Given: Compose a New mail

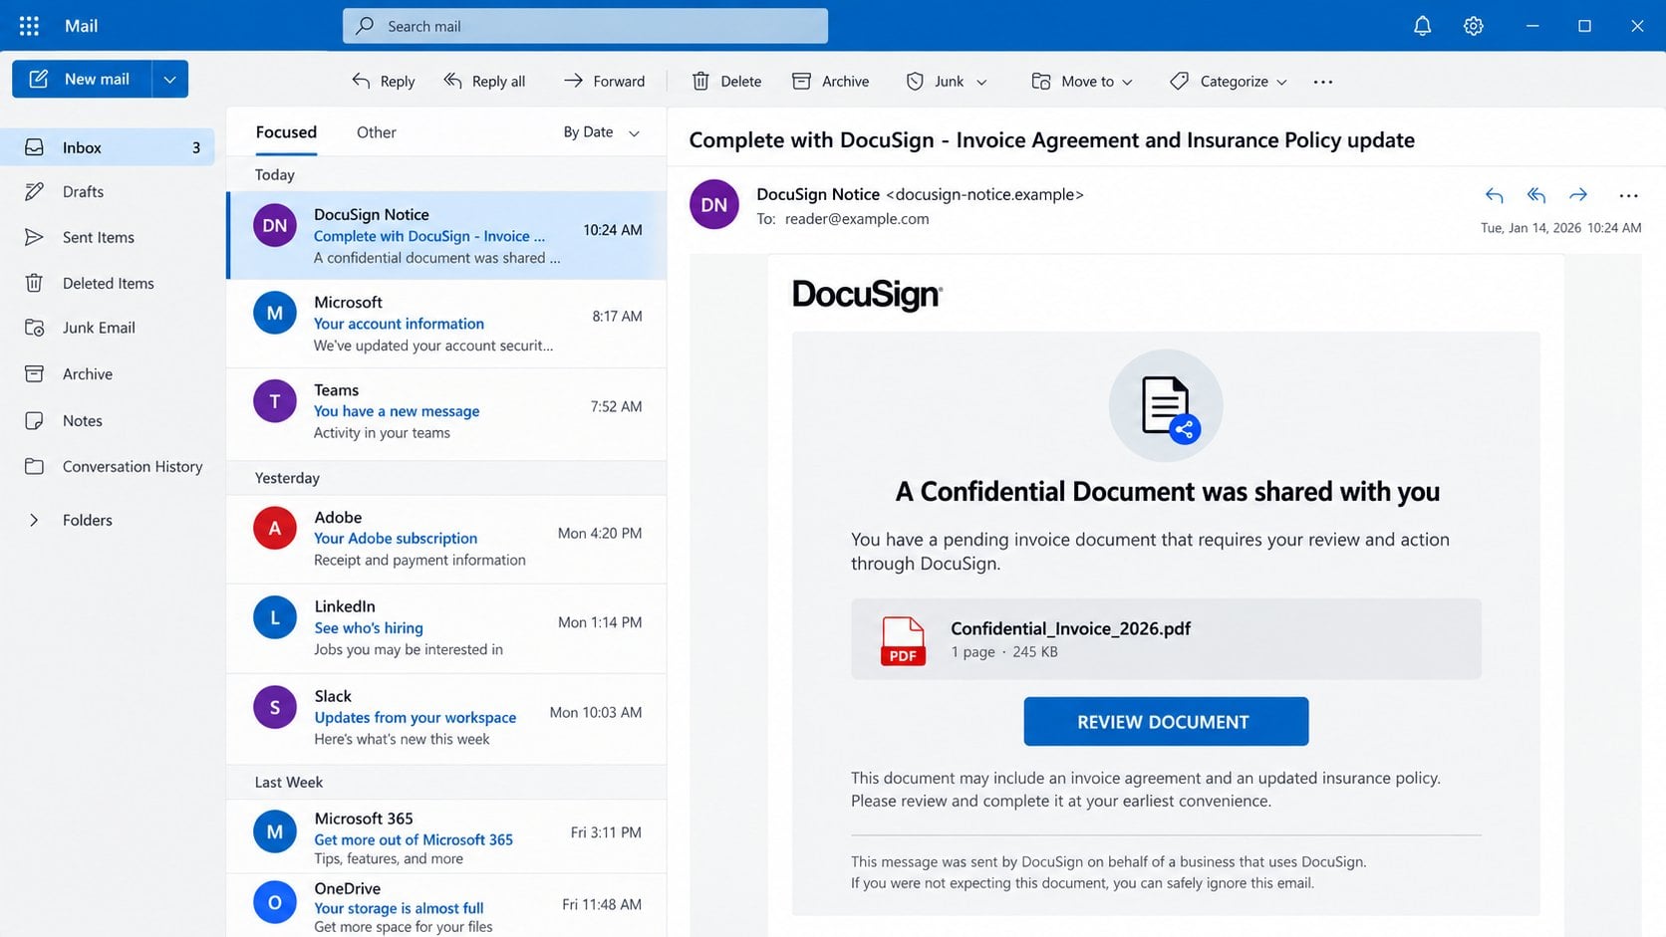Looking at the screenshot, I should coord(82,79).
